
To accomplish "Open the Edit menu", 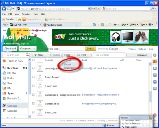I will pyautogui.click(x=10, y=14).
